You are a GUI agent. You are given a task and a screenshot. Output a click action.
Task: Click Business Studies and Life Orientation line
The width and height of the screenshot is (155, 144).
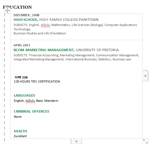coord(40,33)
